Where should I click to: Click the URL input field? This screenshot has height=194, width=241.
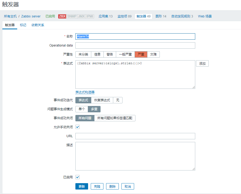click(x=135, y=136)
